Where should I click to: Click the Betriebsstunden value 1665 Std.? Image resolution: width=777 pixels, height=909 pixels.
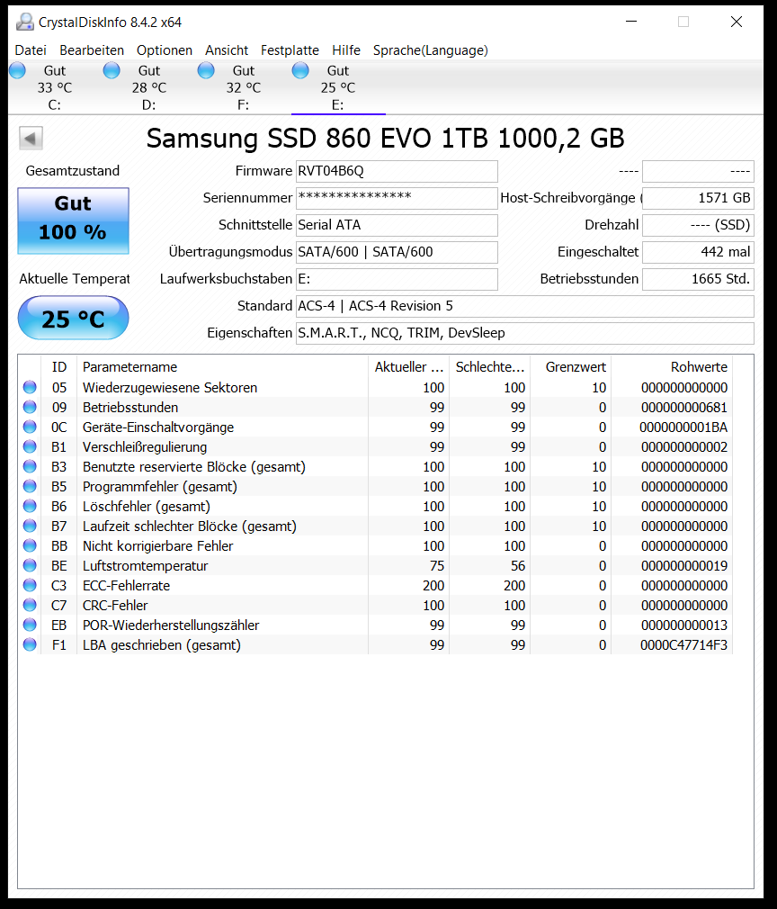(x=698, y=279)
